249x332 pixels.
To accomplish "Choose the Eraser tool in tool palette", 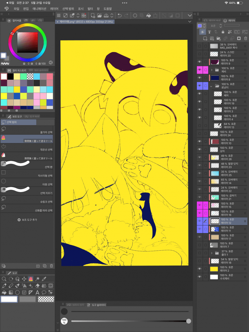I will point(37,285).
